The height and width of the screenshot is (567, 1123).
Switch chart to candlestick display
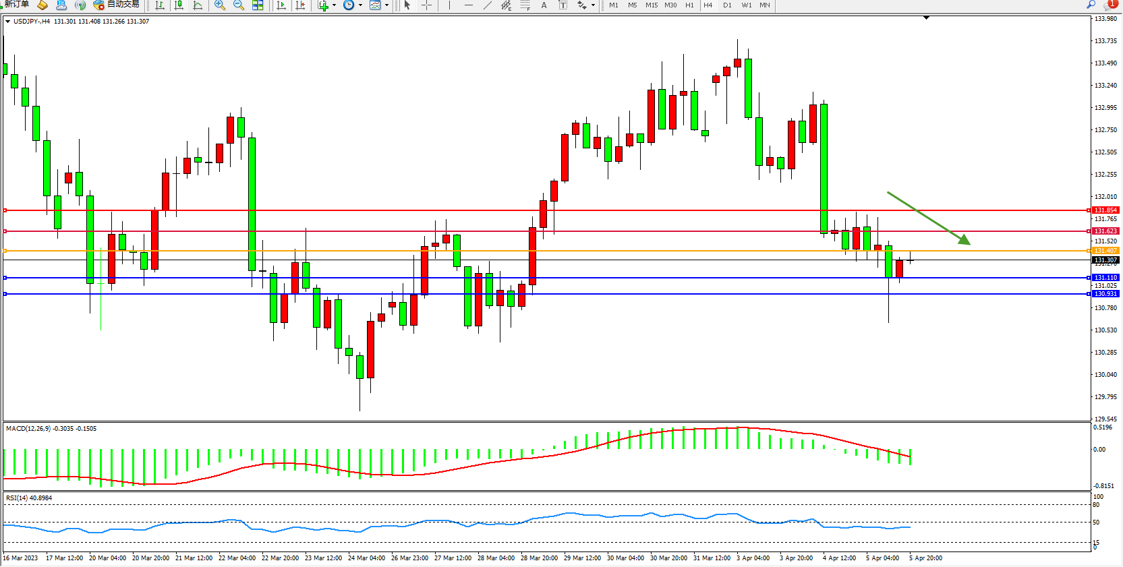point(179,5)
